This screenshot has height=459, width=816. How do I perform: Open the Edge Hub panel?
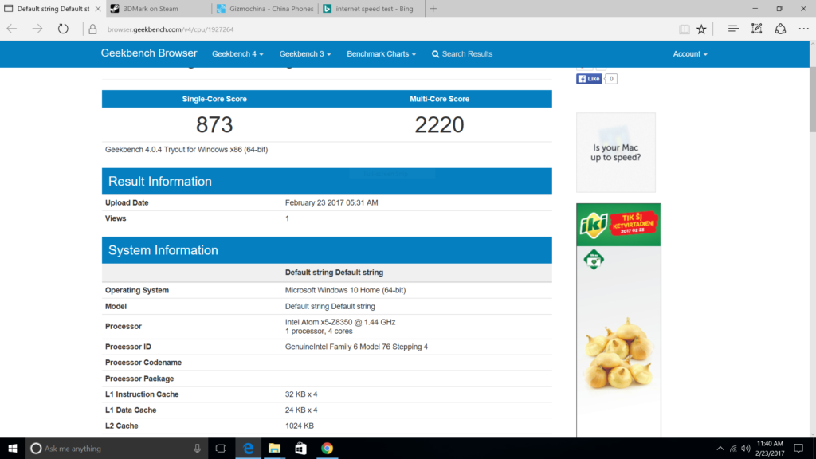coord(733,29)
